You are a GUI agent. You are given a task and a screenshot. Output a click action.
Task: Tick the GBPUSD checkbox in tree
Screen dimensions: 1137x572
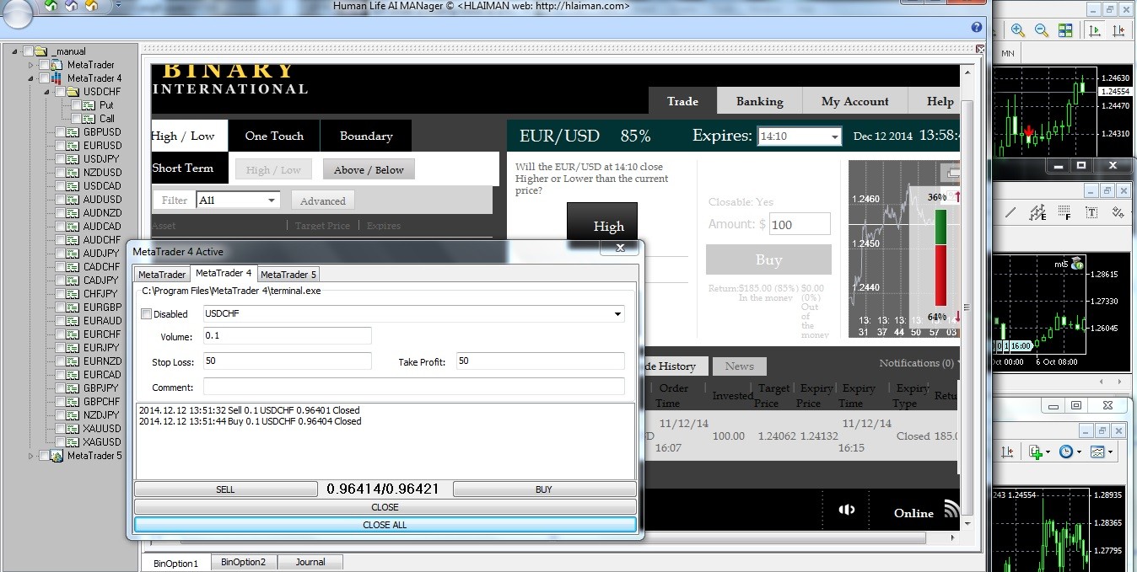(60, 132)
